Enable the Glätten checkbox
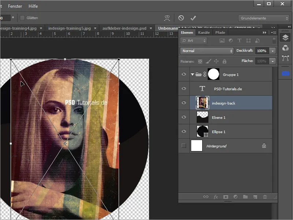 point(22,18)
